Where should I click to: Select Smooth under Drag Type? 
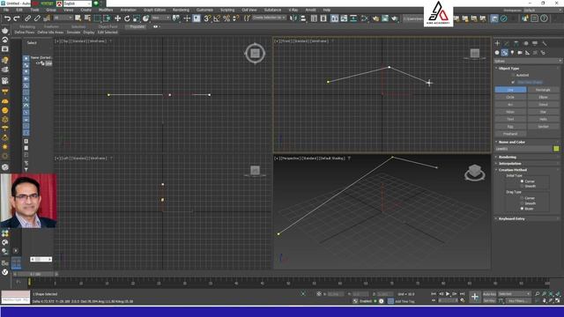click(522, 203)
